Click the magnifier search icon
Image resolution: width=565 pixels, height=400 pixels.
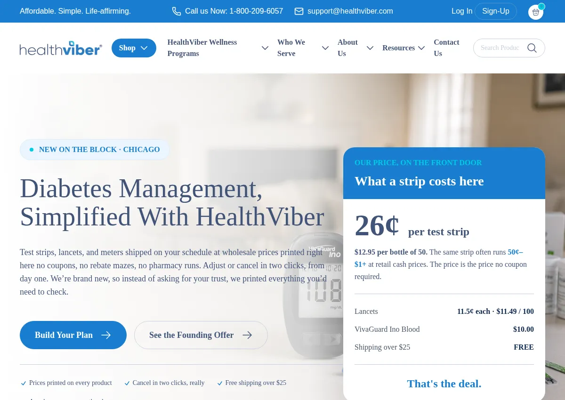click(532, 48)
